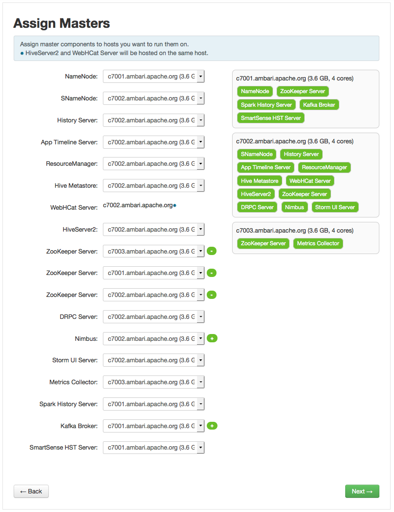The image size is (394, 512).
Task: Click the Metrics Collector tag under c7003
Action: coord(318,243)
